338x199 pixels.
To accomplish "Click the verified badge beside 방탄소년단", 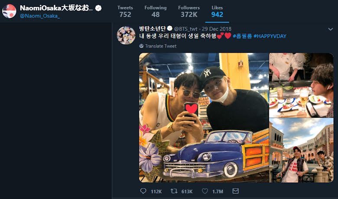I will pyautogui.click(x=169, y=29).
